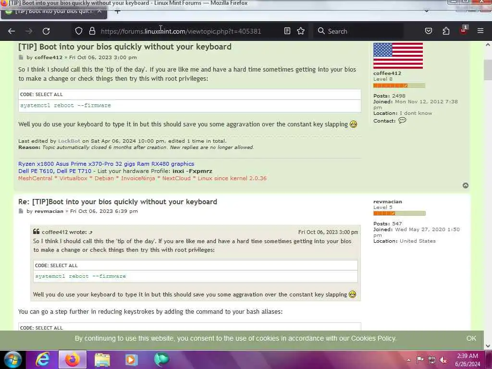Image resolution: width=492 pixels, height=369 pixels.
Task: Click the signature line 'Ryzen x1800 Asus Prime'
Action: click(x=106, y=164)
